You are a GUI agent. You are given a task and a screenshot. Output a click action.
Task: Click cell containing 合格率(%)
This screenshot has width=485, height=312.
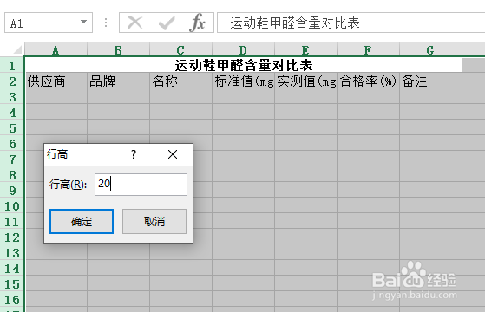[369, 81]
